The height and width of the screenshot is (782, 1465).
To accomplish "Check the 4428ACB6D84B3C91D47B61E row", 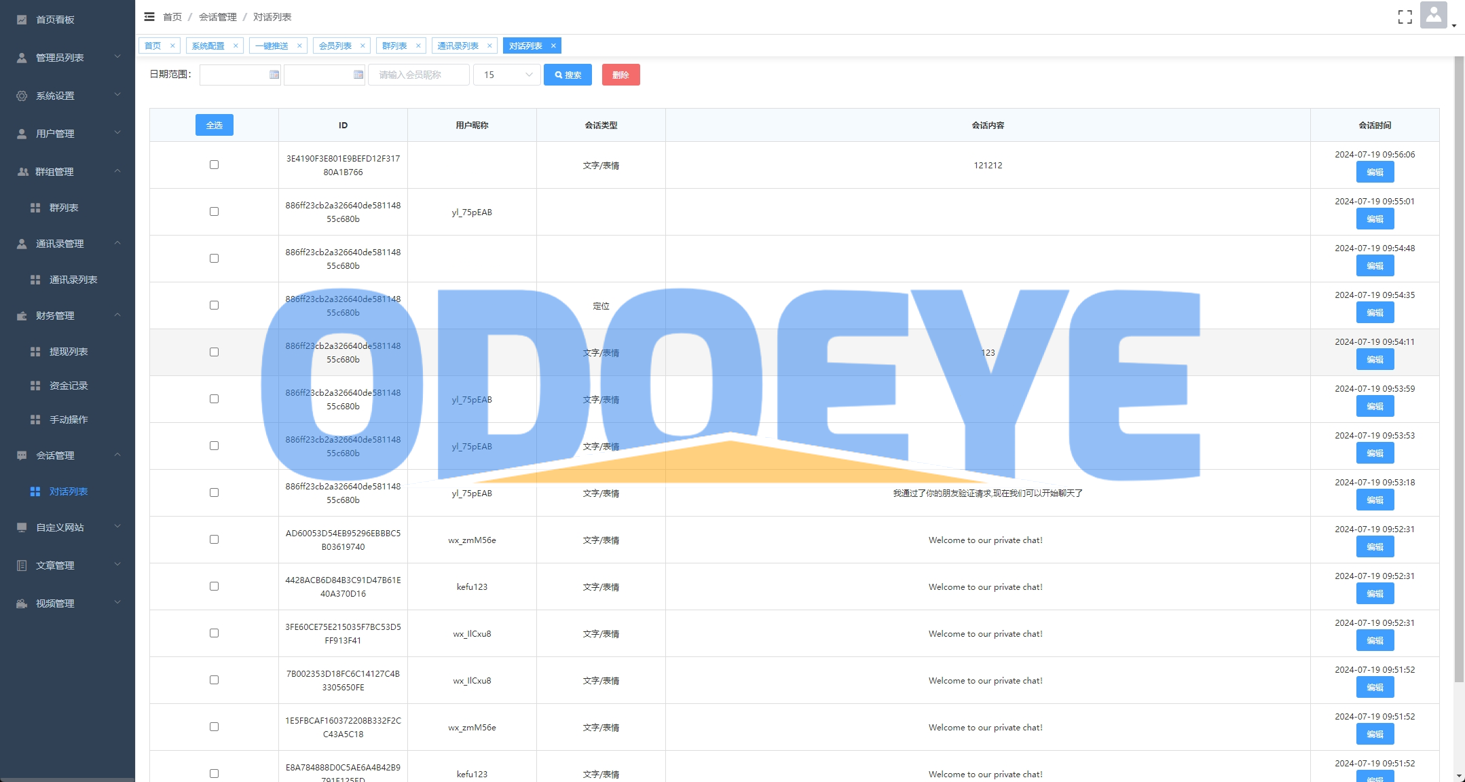I will point(214,586).
